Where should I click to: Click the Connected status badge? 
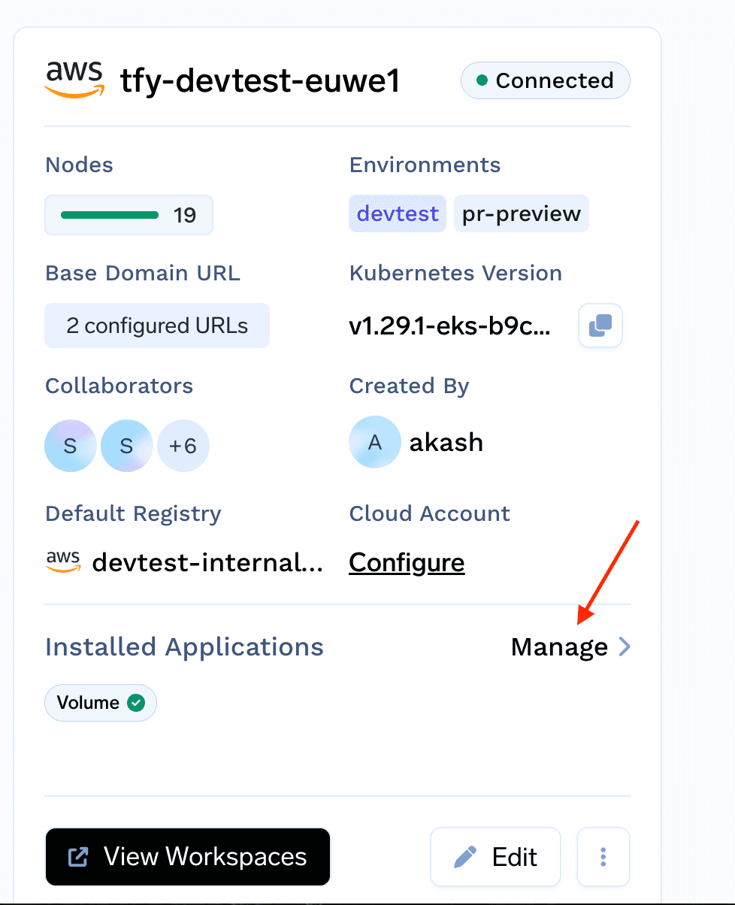tap(546, 80)
